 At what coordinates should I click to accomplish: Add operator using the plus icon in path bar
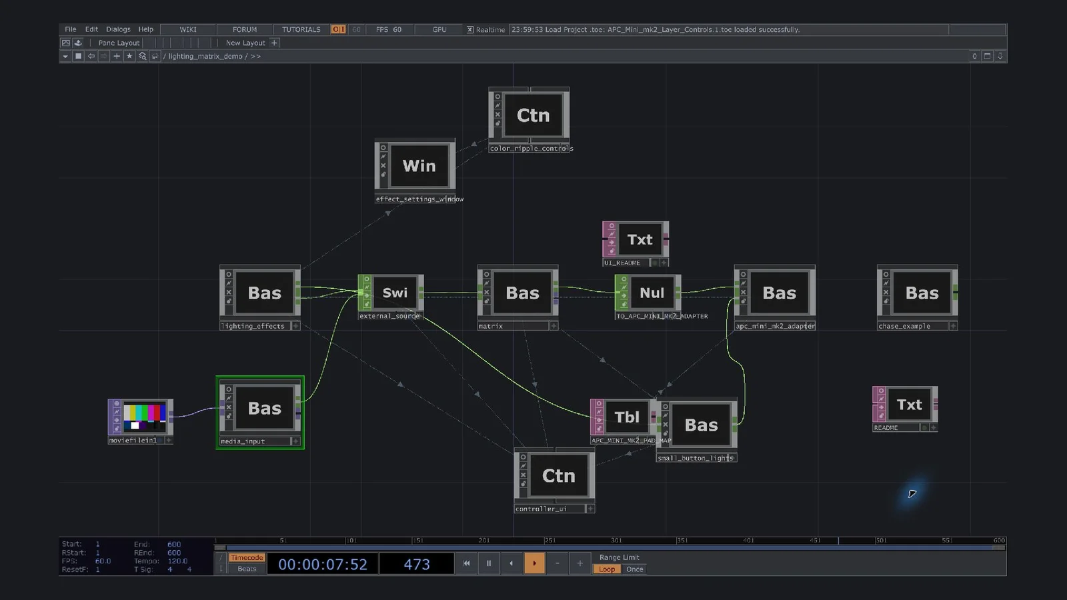117,57
